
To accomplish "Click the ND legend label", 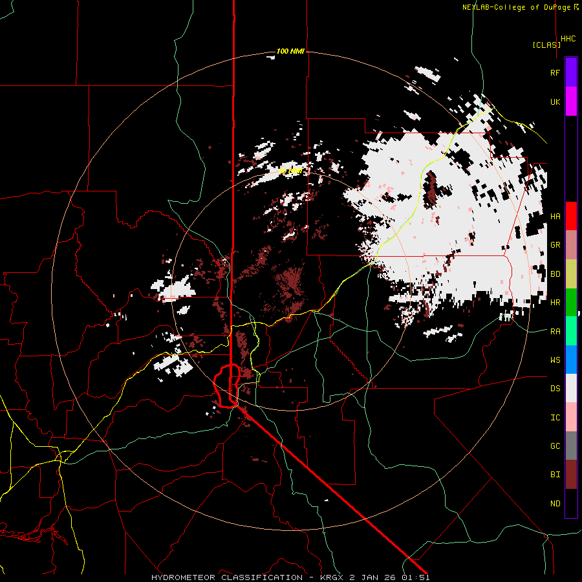I will click(555, 504).
